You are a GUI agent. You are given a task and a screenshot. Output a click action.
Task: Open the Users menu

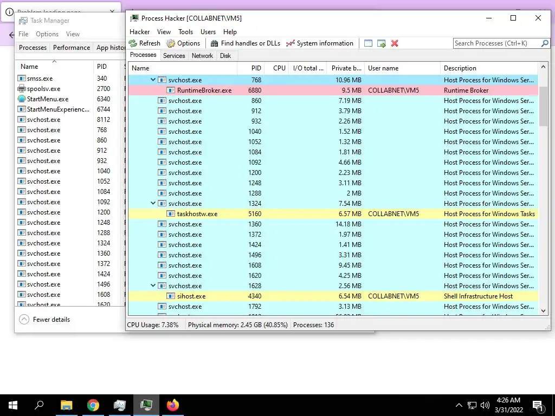point(208,32)
